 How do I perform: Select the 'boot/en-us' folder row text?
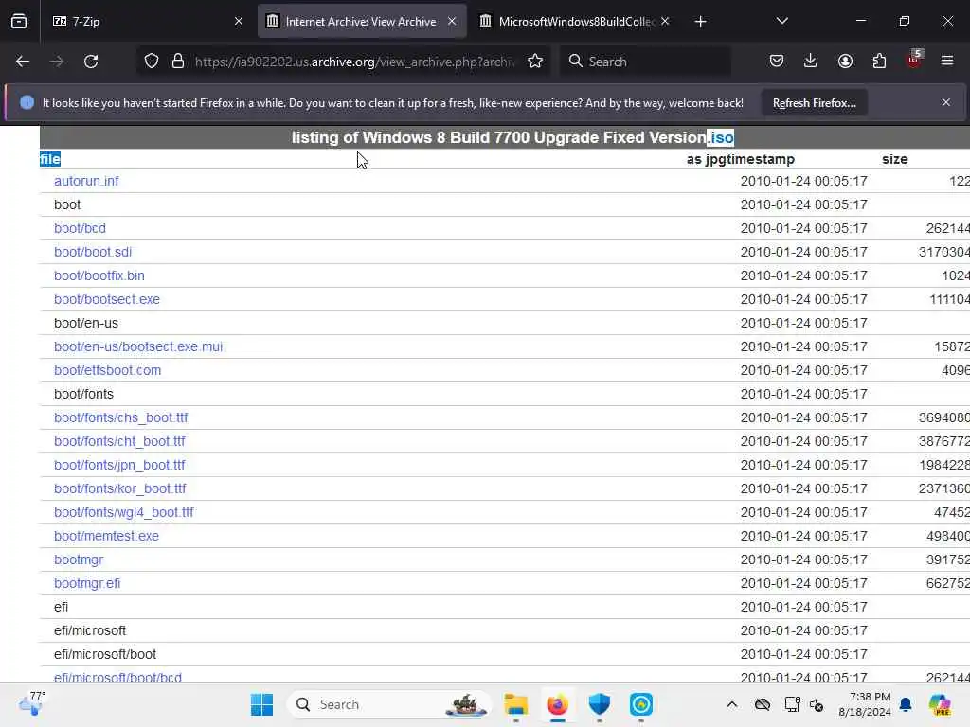coord(86,324)
